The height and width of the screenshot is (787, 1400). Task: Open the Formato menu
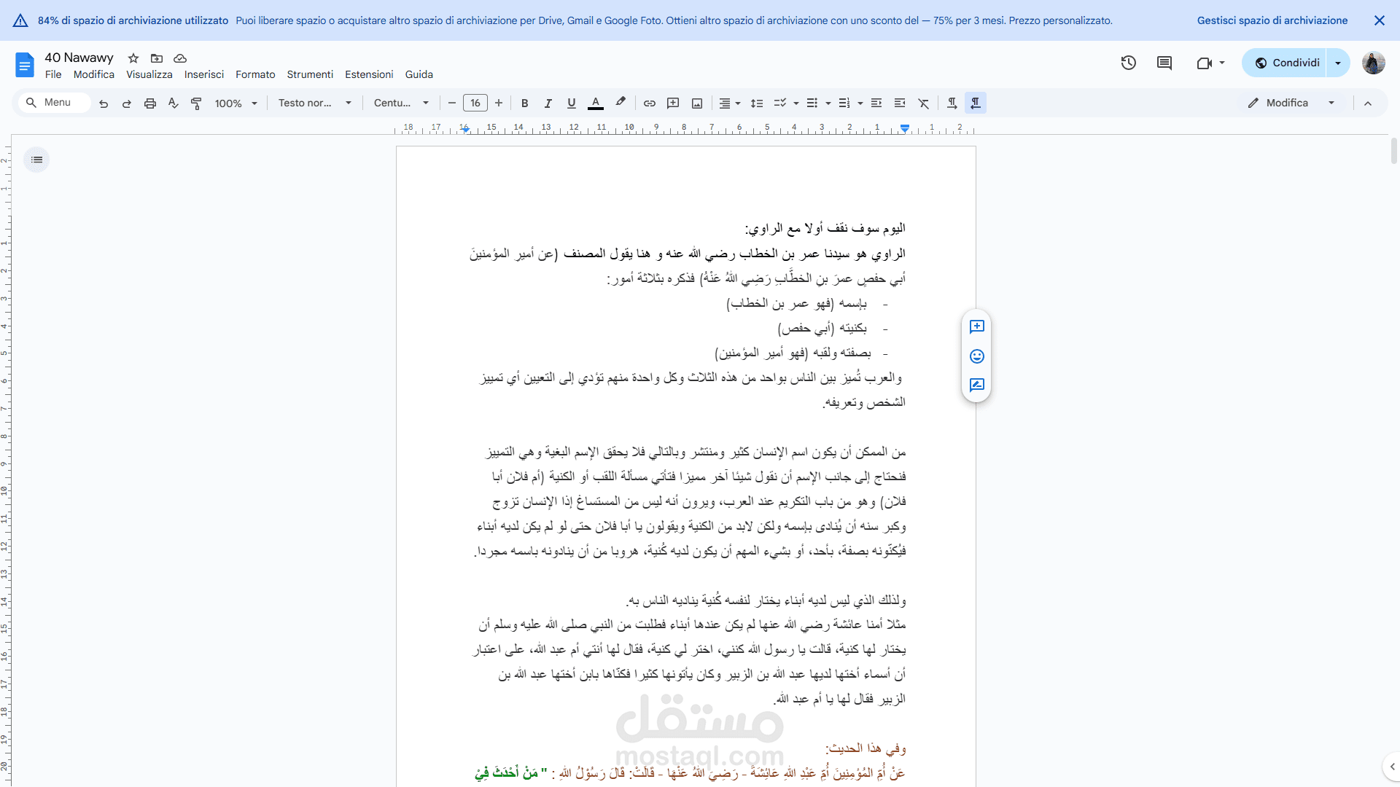tap(255, 74)
